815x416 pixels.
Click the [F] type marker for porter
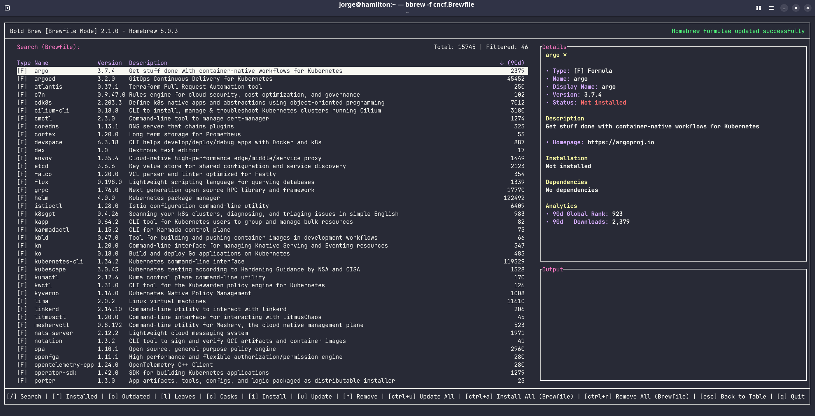click(x=22, y=381)
